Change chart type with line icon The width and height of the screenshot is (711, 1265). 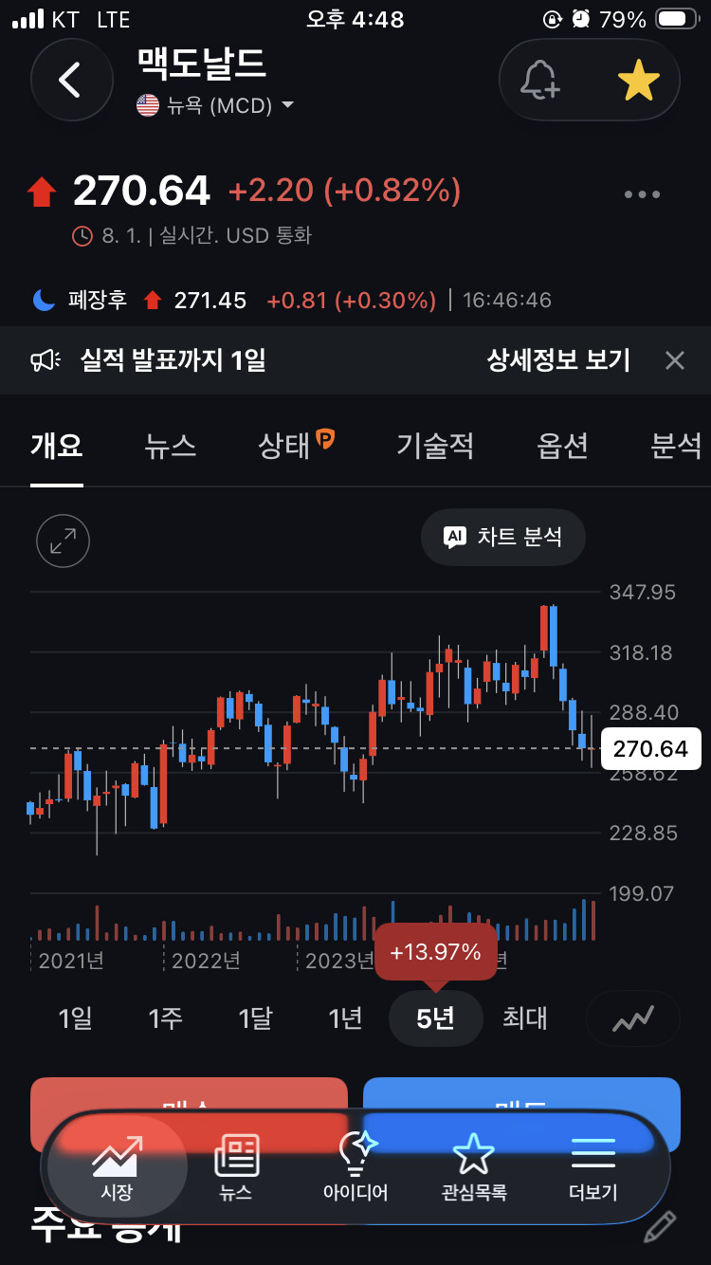[633, 1019]
